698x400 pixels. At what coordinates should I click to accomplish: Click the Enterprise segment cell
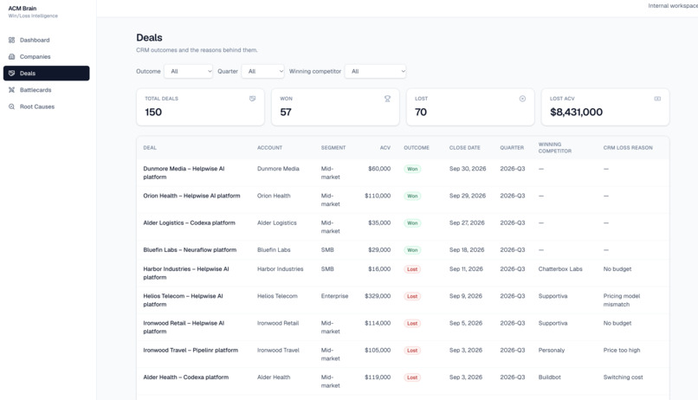[x=334, y=296]
